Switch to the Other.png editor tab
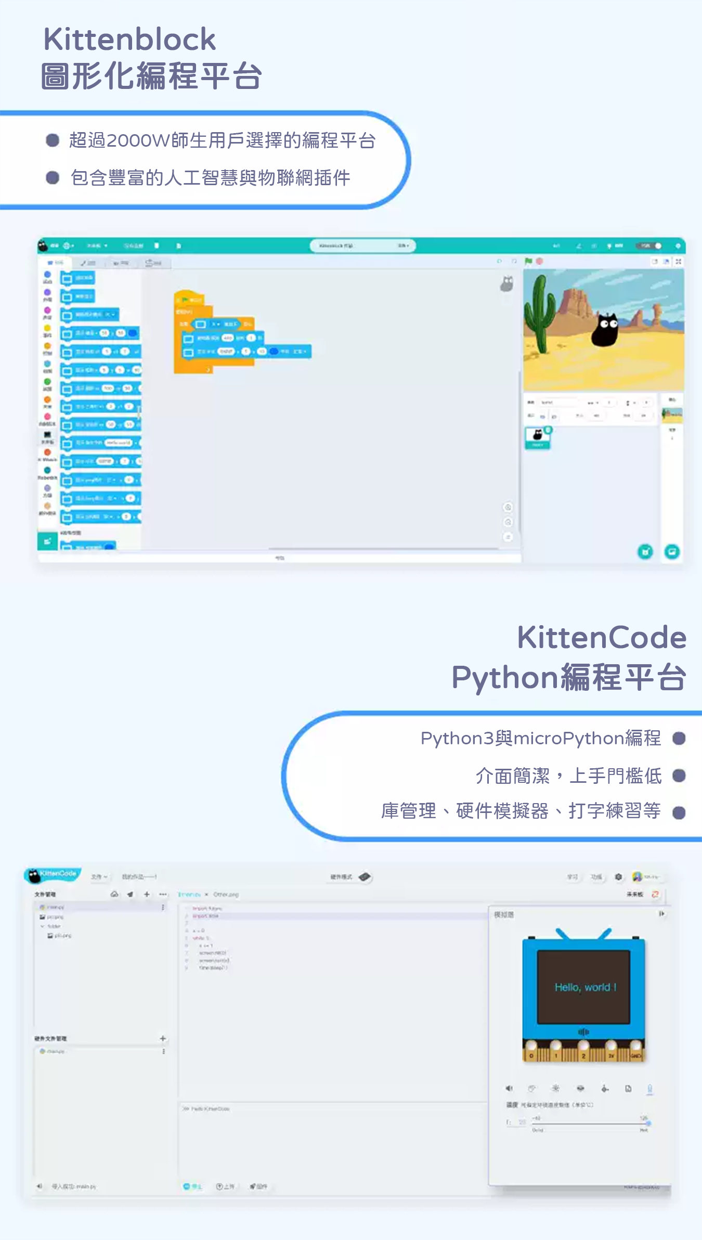This screenshot has width=702, height=1240. click(226, 895)
